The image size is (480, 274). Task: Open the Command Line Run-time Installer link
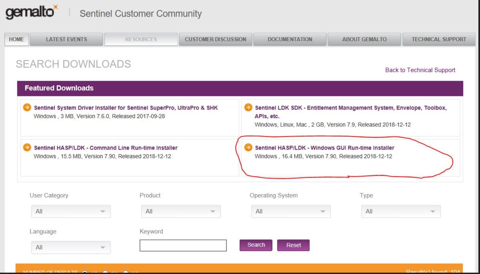[106, 148]
